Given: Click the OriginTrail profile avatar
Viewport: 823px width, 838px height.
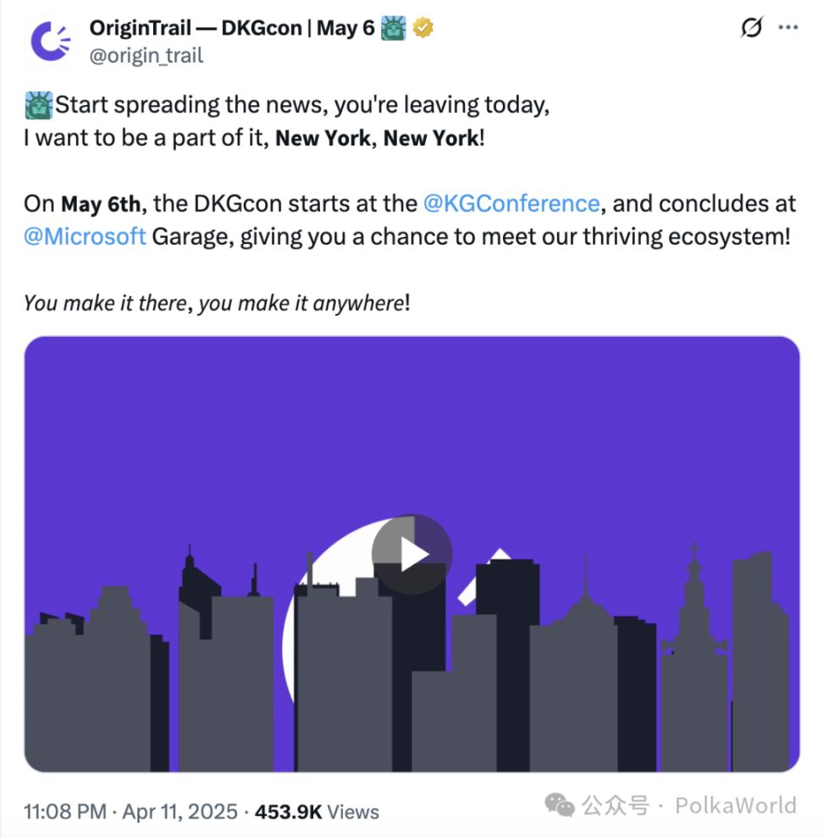Looking at the screenshot, I should tap(50, 41).
